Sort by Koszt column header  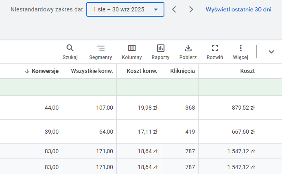click(247, 71)
